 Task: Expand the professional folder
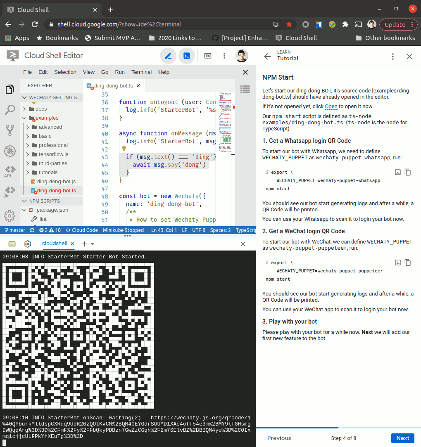tap(28, 145)
